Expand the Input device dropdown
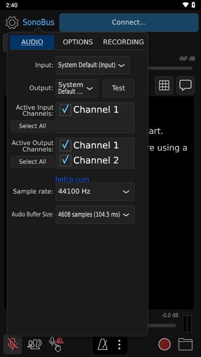This screenshot has height=357, width=201. [x=93, y=65]
